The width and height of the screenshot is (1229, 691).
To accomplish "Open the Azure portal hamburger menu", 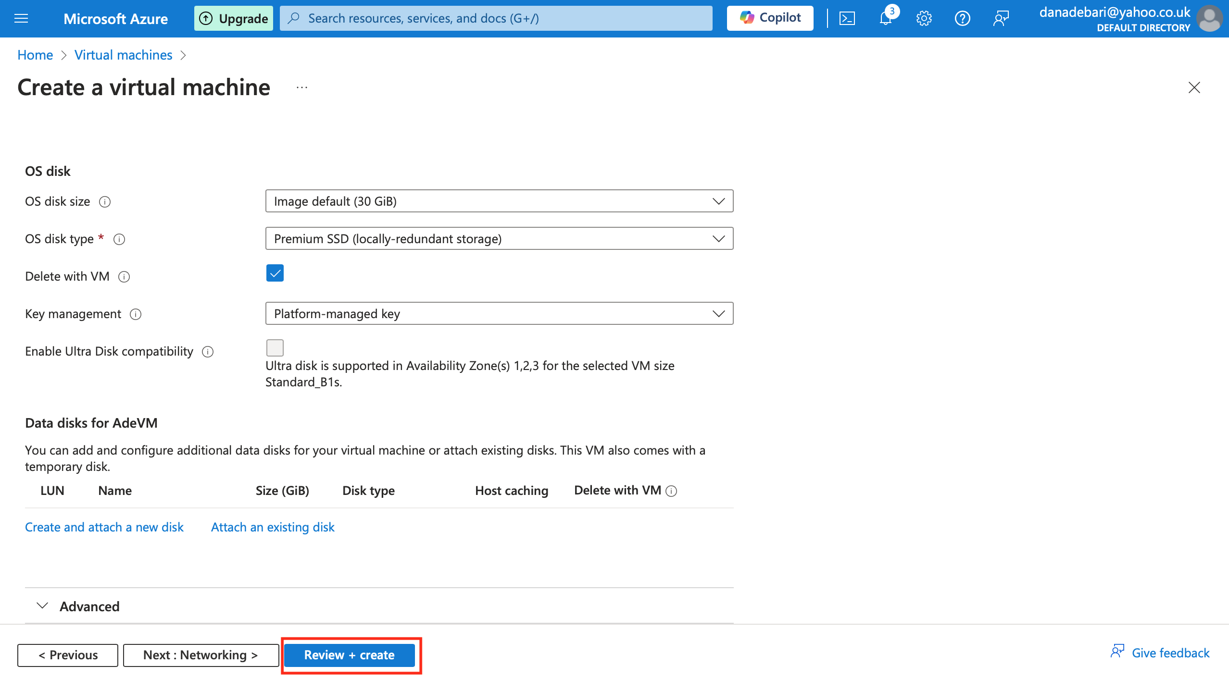I will (21, 18).
